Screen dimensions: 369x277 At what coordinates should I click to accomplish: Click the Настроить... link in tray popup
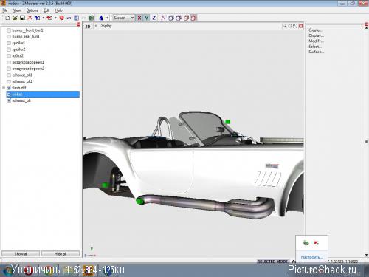(311, 257)
